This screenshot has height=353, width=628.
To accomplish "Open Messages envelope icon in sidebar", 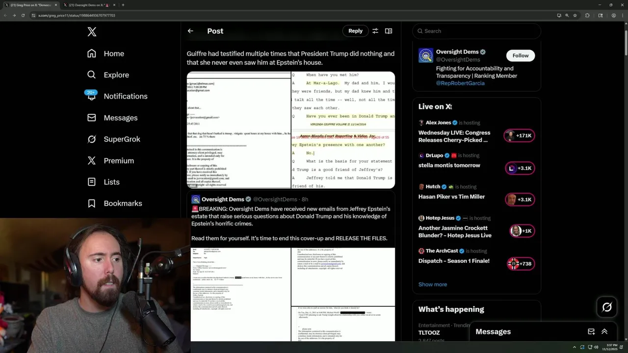I will click(x=92, y=118).
